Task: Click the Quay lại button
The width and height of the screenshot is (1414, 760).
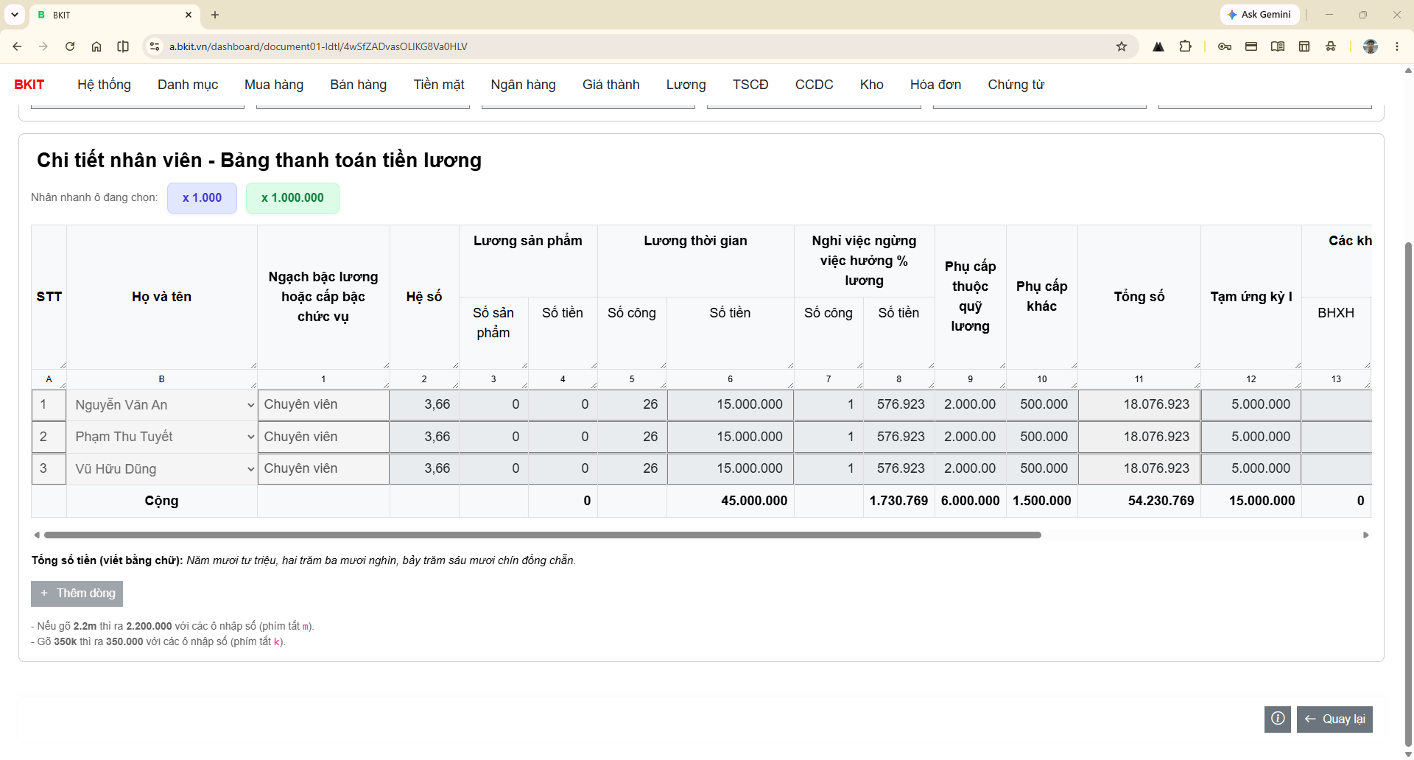Action: pyautogui.click(x=1334, y=719)
